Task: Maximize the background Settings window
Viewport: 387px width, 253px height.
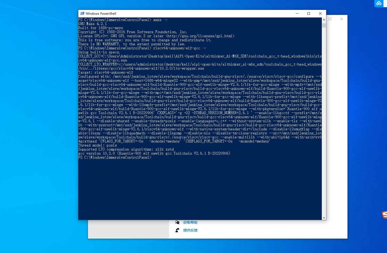Action: click(x=330, y=19)
